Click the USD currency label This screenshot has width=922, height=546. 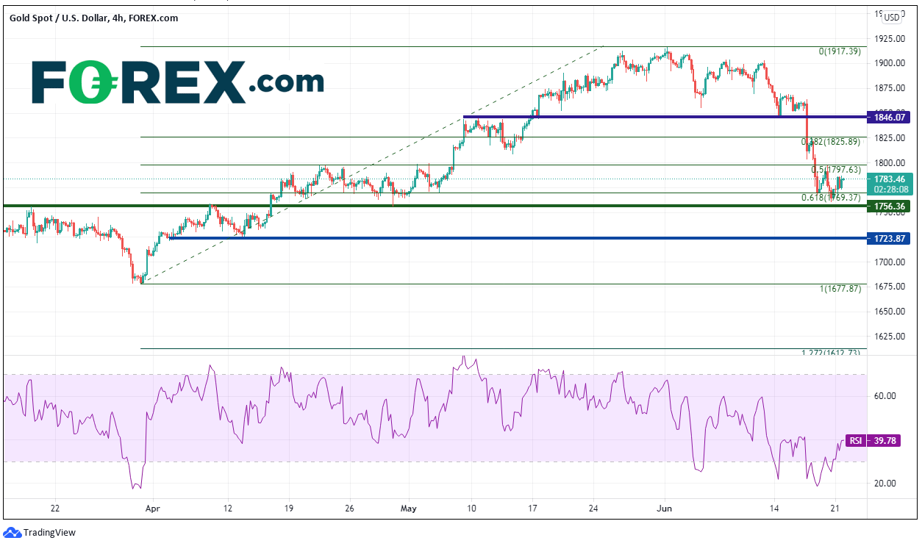[x=891, y=17]
